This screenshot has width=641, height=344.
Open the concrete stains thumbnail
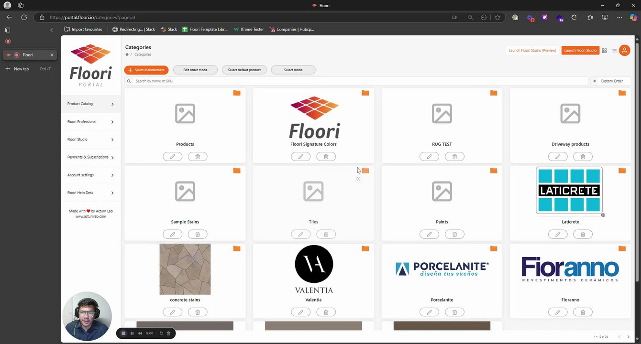(185, 269)
